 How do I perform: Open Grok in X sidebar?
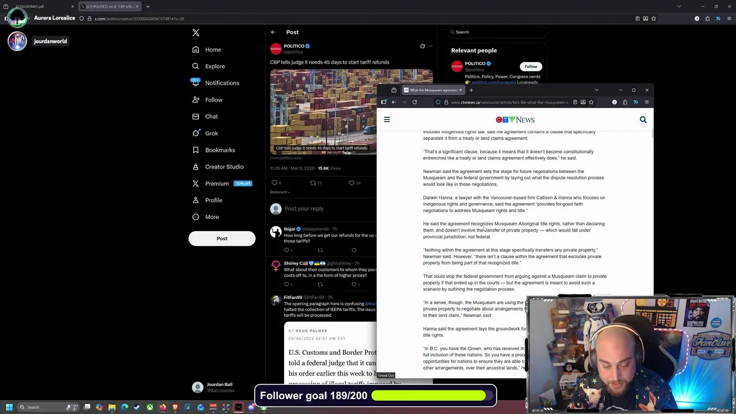pos(205,133)
